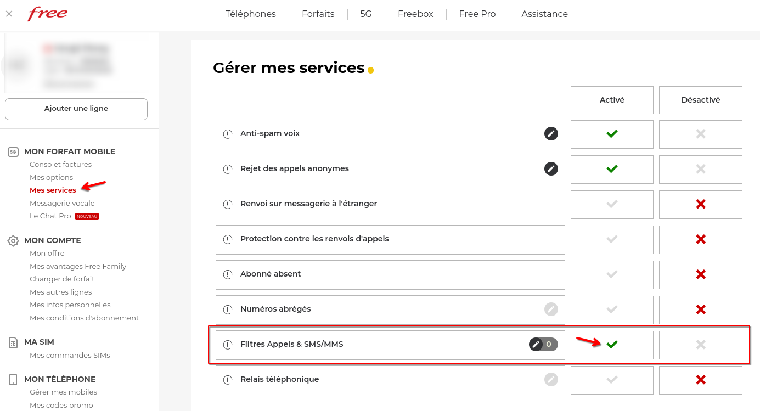Click greyed pencil icon for Numéros abrégés
This screenshot has width=760, height=411.
point(551,309)
